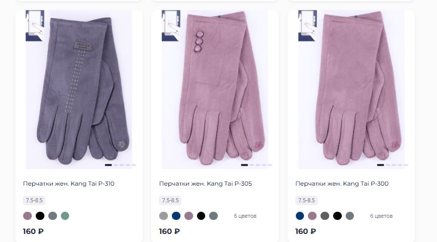Open product title Kang Tai P-310
437x242 pixels.
tap(69, 184)
